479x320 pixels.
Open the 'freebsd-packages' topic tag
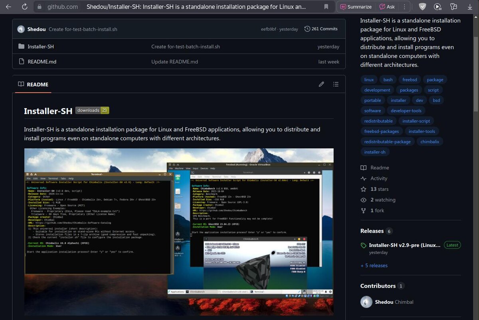pos(382,131)
